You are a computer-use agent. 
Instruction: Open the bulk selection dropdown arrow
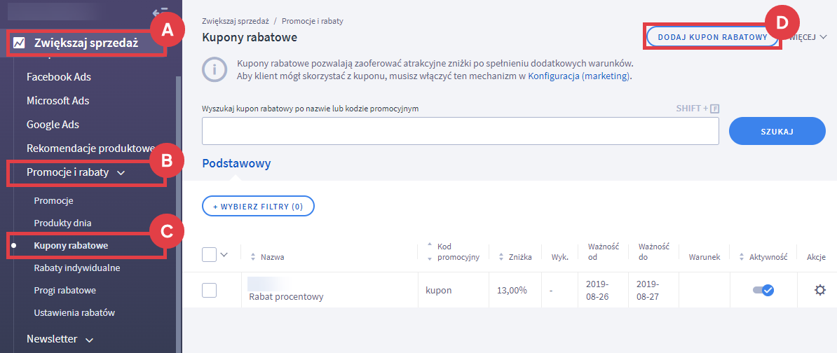224,255
